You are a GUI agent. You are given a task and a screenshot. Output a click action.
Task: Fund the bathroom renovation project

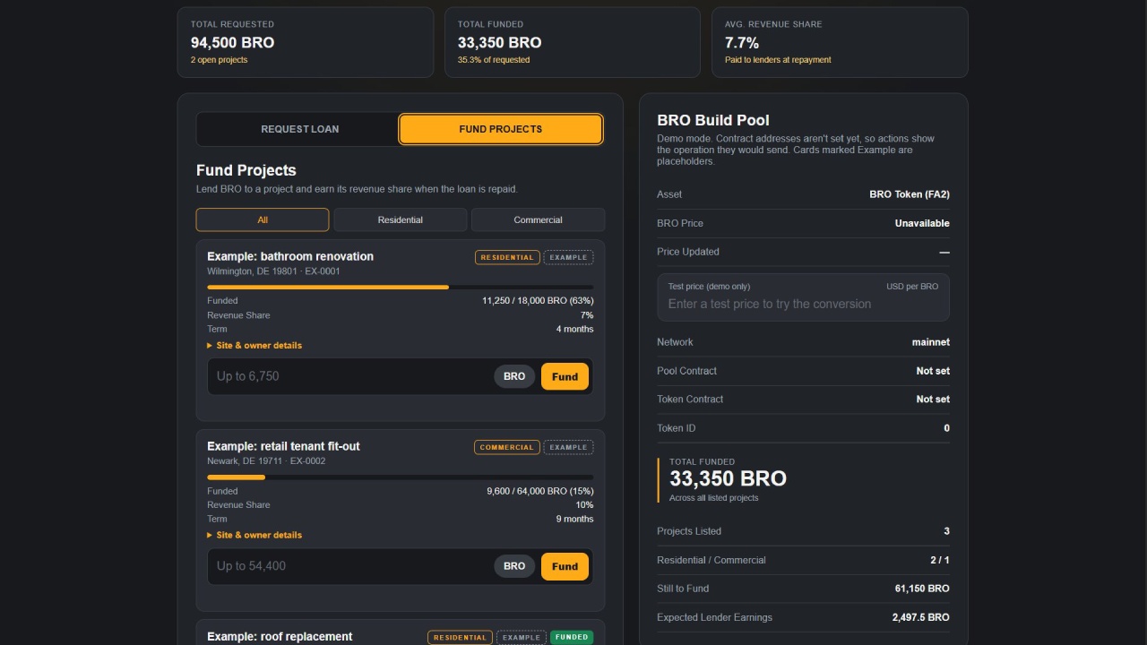(565, 376)
